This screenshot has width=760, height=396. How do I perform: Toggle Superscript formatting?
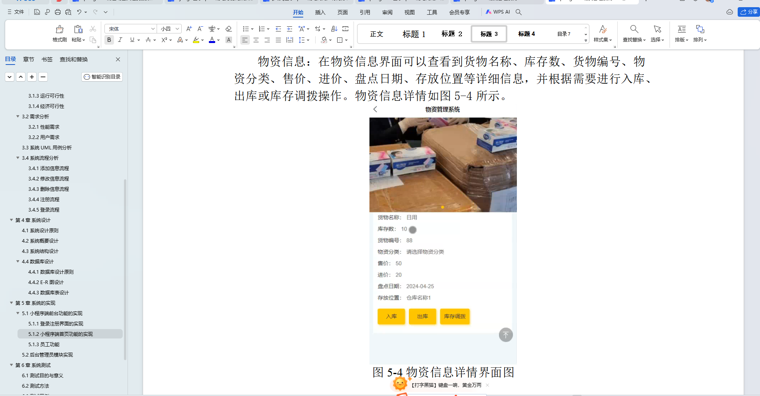point(164,40)
